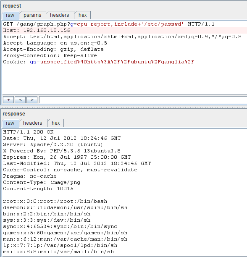247x257 pixels.
Task: Switch to the request raw tab
Action: (10, 15)
